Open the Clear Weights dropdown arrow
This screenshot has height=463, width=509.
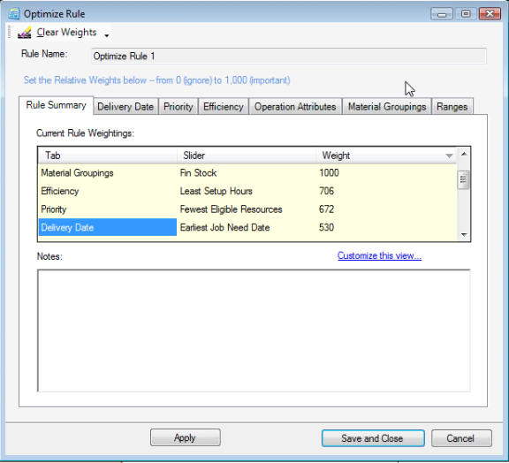click(106, 35)
